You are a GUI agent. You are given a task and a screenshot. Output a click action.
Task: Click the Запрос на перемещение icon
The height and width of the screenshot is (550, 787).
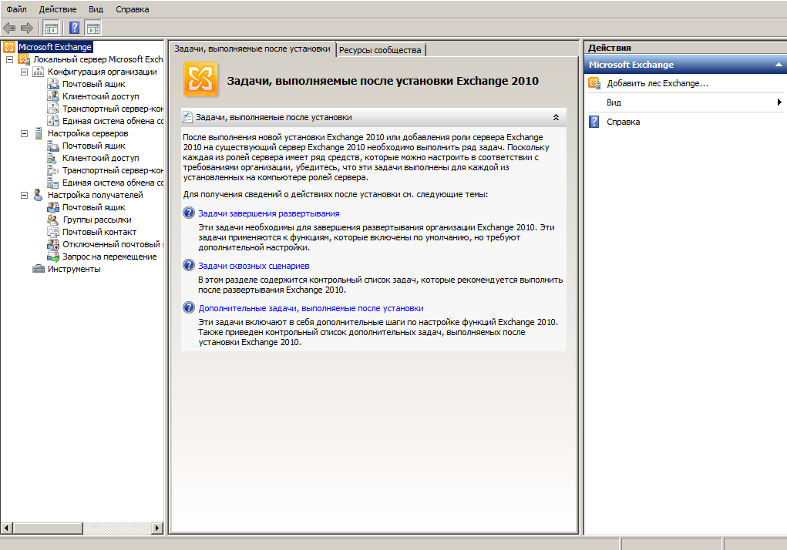pos(52,257)
